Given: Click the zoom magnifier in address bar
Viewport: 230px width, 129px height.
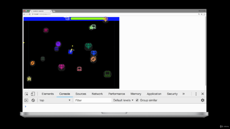Looking at the screenshot, I should click(199, 14).
